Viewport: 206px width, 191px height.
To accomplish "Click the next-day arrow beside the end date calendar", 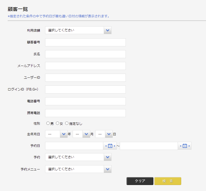I will (189, 146).
